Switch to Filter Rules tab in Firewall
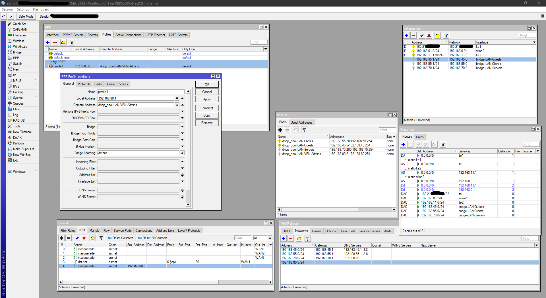The image size is (546, 298). (68, 231)
